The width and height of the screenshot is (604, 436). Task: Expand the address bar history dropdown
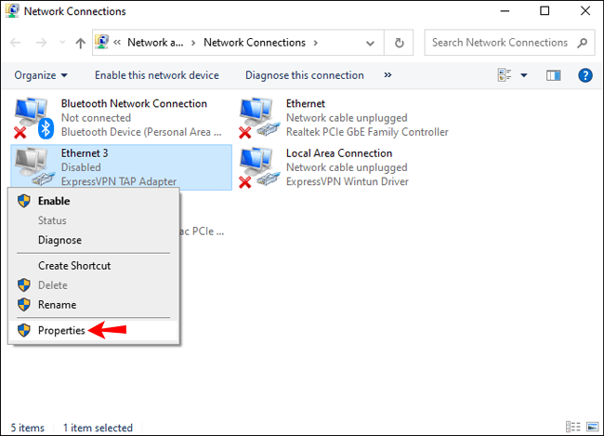pyautogui.click(x=370, y=43)
